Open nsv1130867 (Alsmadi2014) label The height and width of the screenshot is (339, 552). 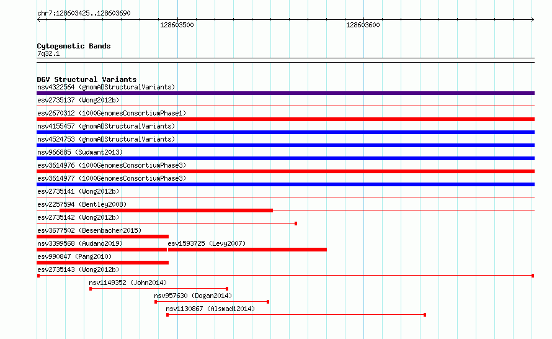[210, 309]
